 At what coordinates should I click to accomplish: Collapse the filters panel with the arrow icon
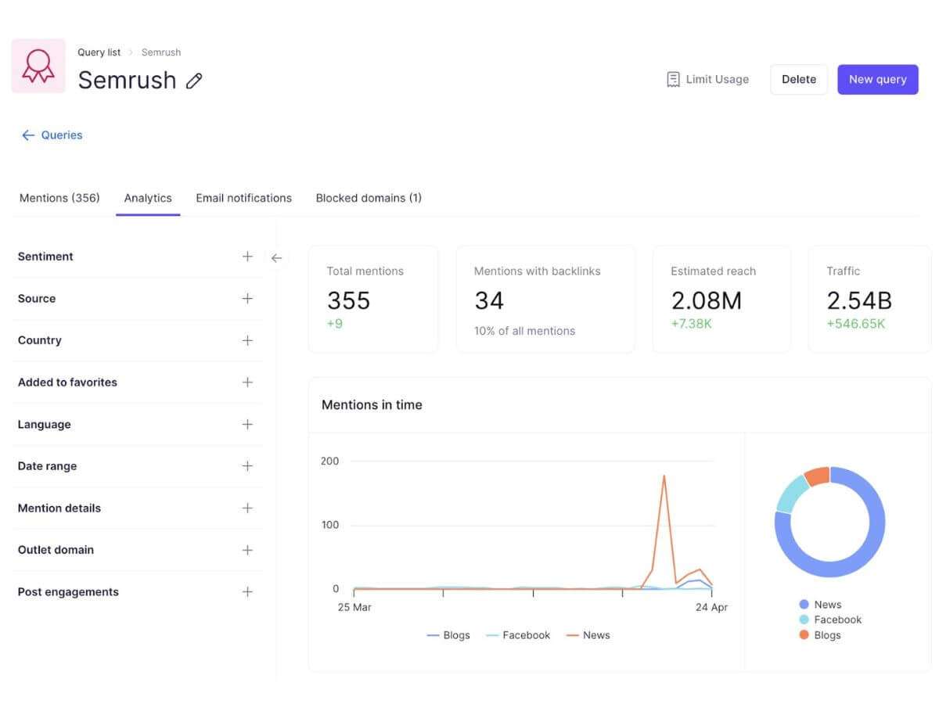pos(276,257)
